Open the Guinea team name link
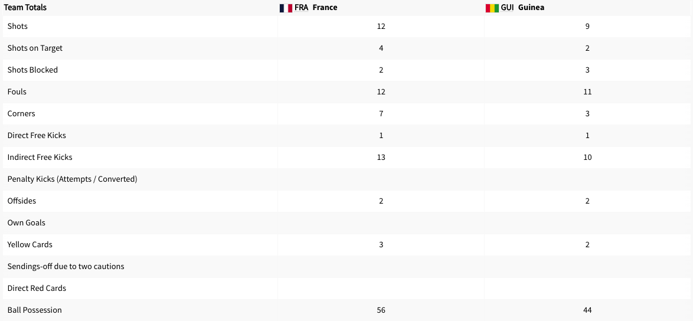The width and height of the screenshot is (693, 321). (531, 8)
